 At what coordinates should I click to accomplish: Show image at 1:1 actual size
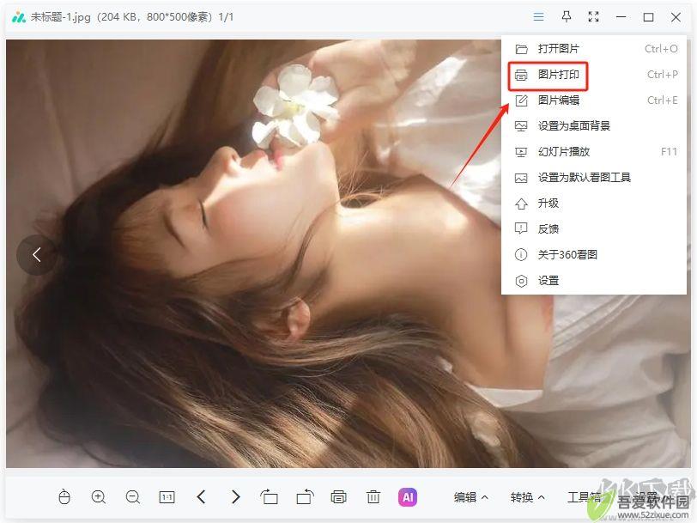tap(167, 496)
